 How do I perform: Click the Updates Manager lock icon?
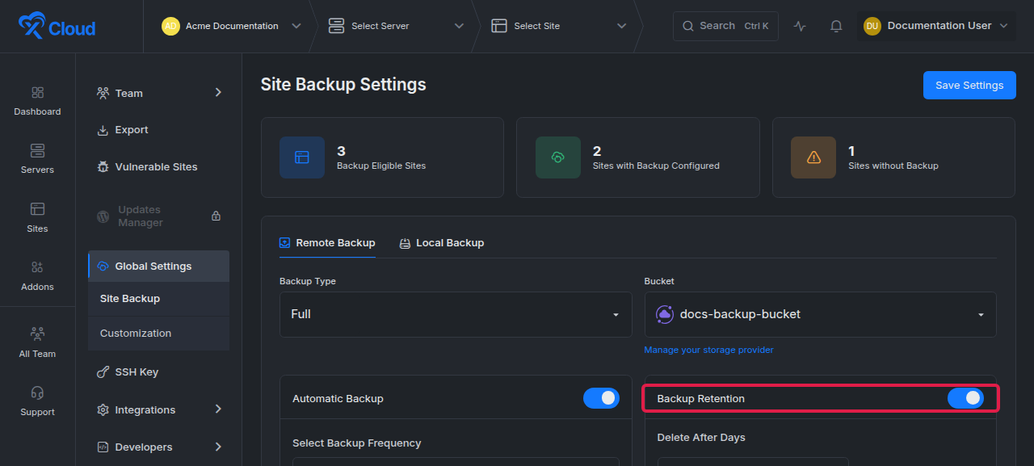pyautogui.click(x=216, y=216)
